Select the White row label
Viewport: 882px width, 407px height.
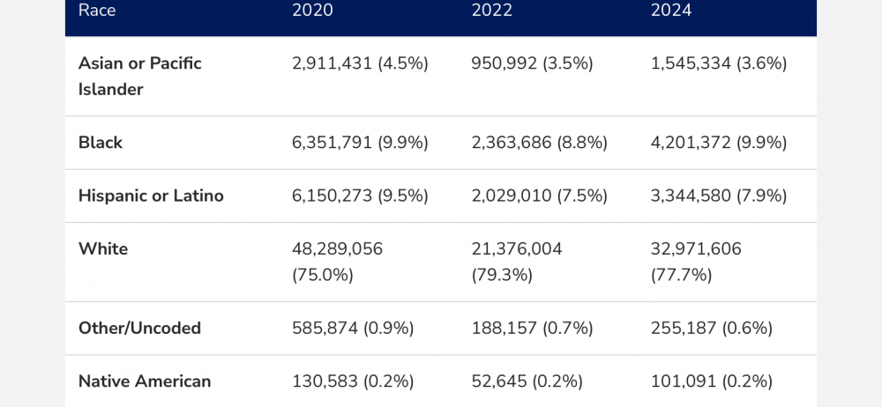point(103,248)
